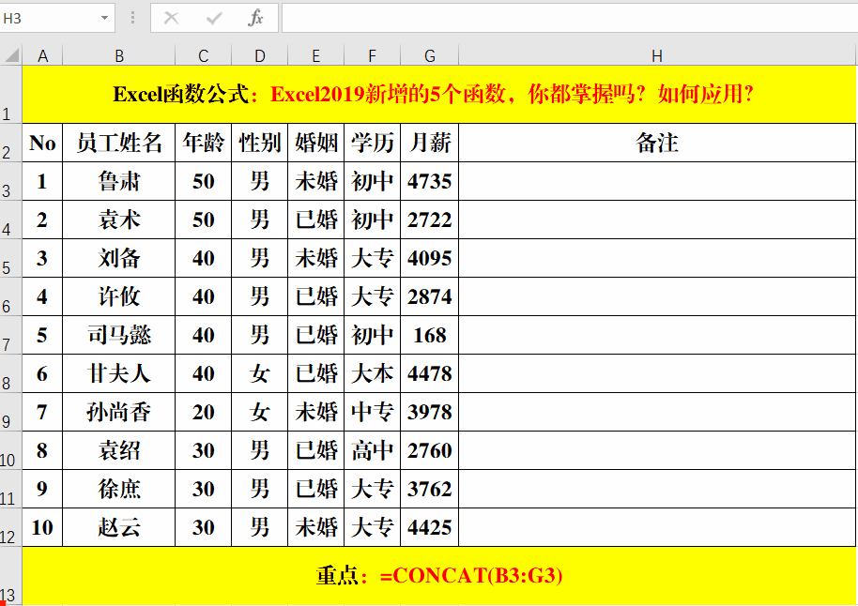Select row 5 header
The image size is (858, 606).
click(x=11, y=258)
